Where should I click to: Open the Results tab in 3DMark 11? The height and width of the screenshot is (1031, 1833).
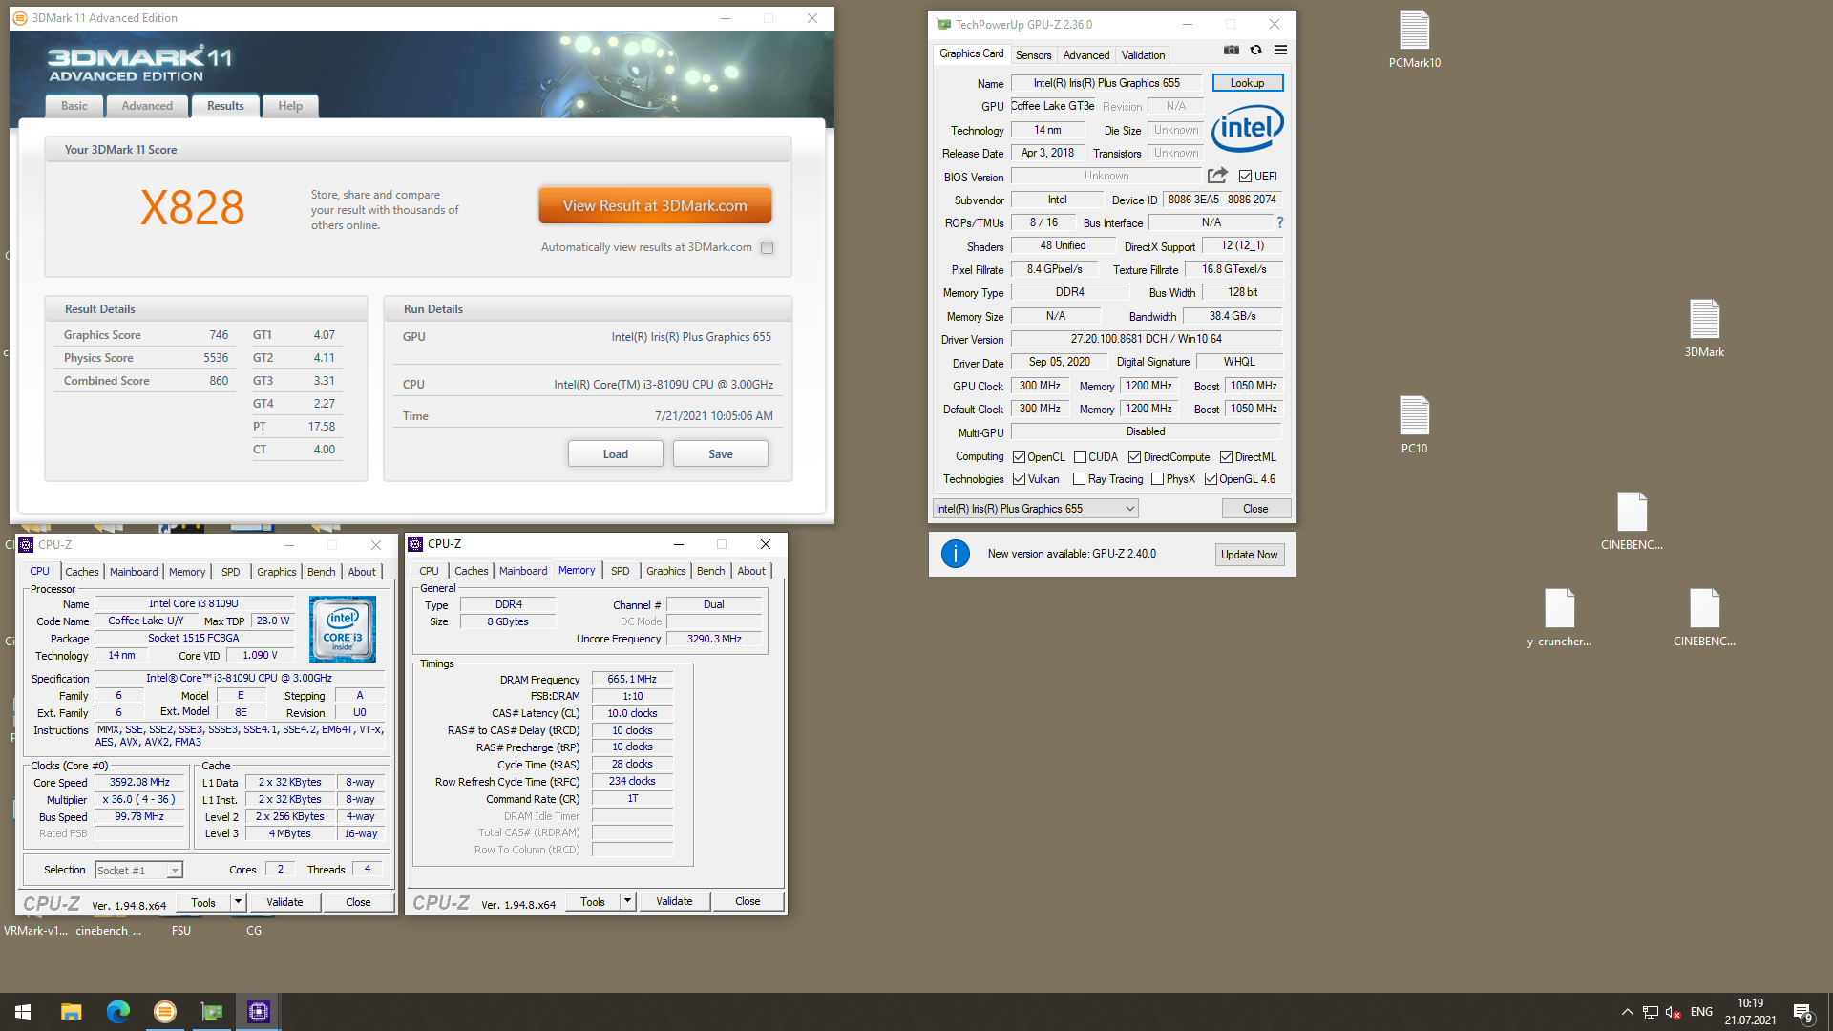point(225,106)
